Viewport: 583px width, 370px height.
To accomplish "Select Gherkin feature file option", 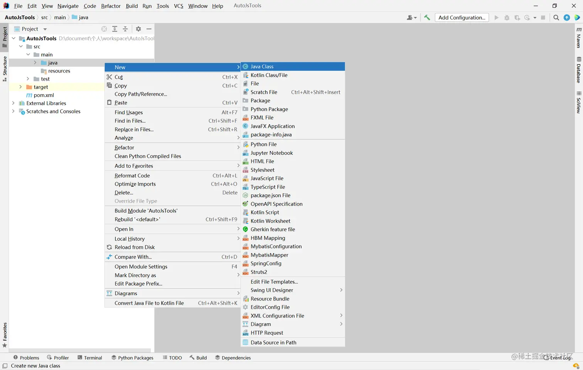I will 293,229.
